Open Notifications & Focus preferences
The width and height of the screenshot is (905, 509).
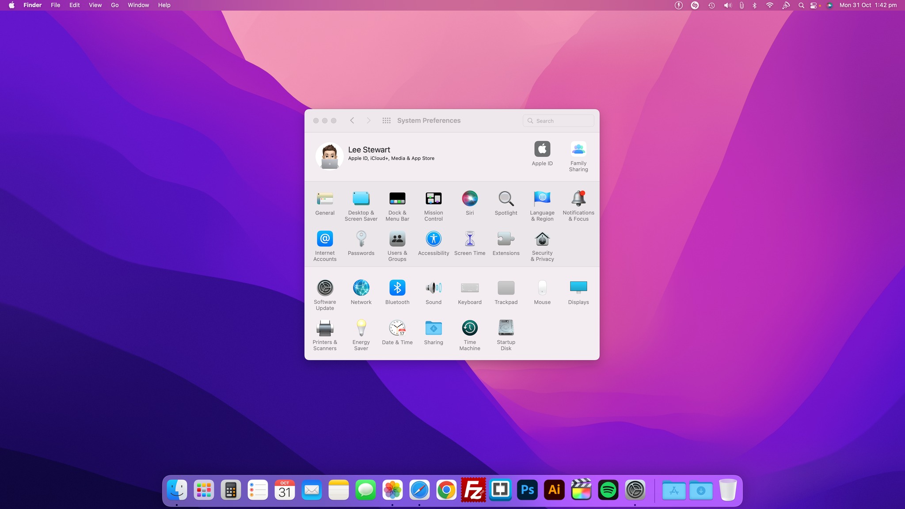pos(578,206)
